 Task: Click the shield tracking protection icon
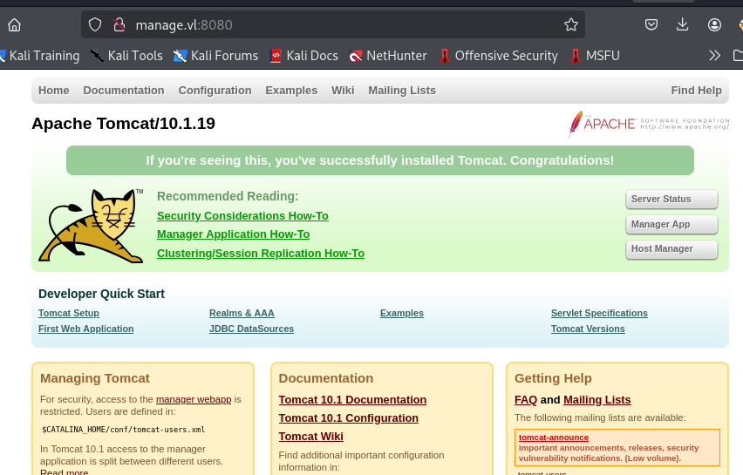tap(95, 24)
